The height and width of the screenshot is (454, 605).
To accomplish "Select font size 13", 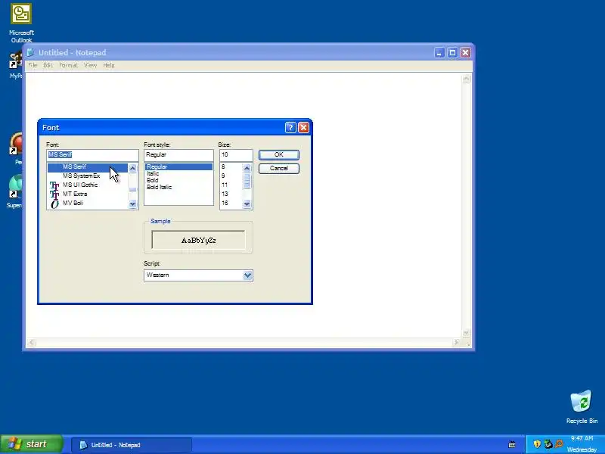I will coord(231,194).
